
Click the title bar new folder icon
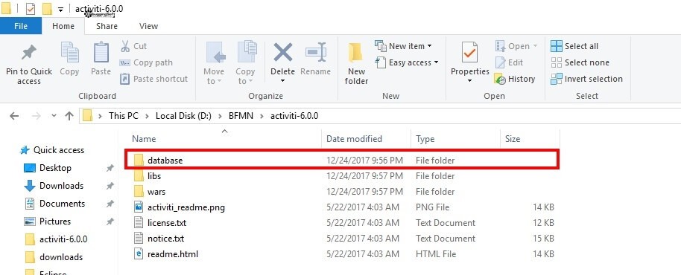pos(47,8)
